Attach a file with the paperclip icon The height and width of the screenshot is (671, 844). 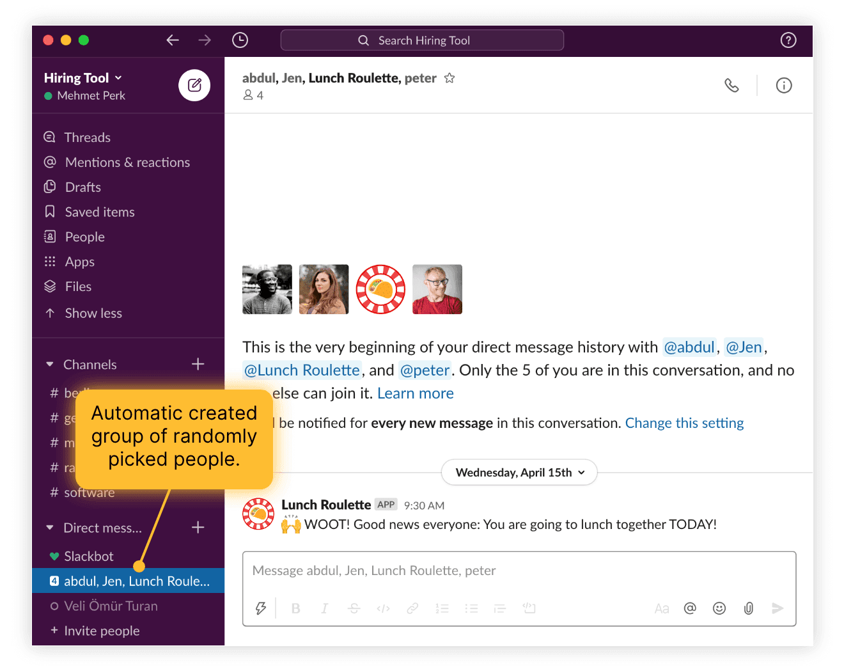pos(748,608)
